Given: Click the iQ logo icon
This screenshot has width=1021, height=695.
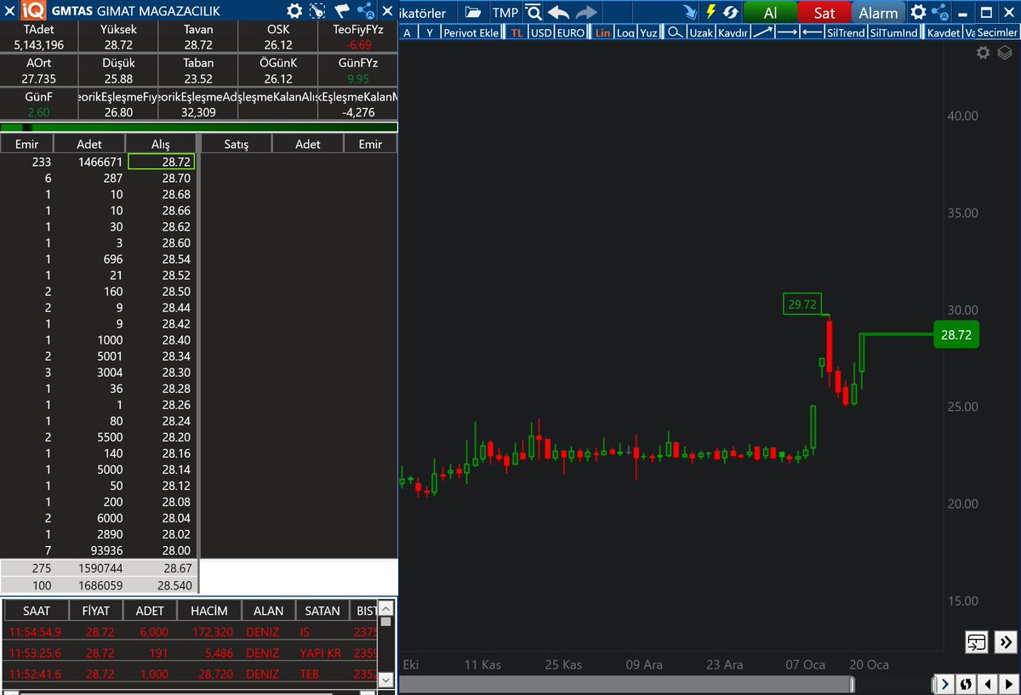Looking at the screenshot, I should point(33,11).
